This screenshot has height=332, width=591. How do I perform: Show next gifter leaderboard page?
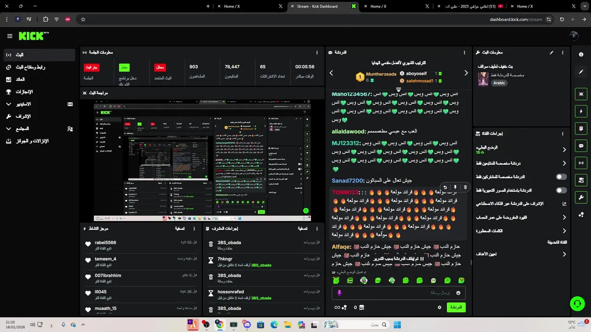point(466,73)
